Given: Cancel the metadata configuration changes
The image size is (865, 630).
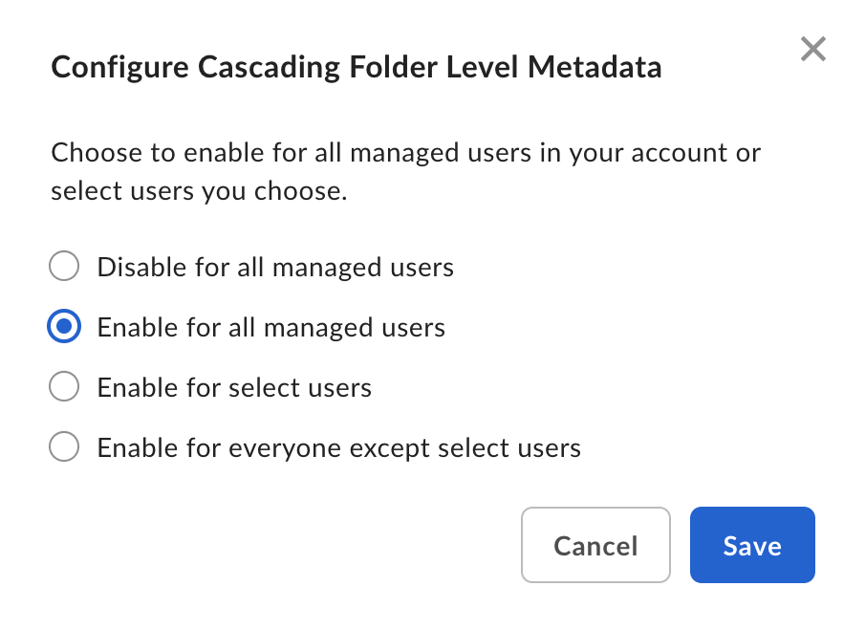Looking at the screenshot, I should [x=595, y=545].
